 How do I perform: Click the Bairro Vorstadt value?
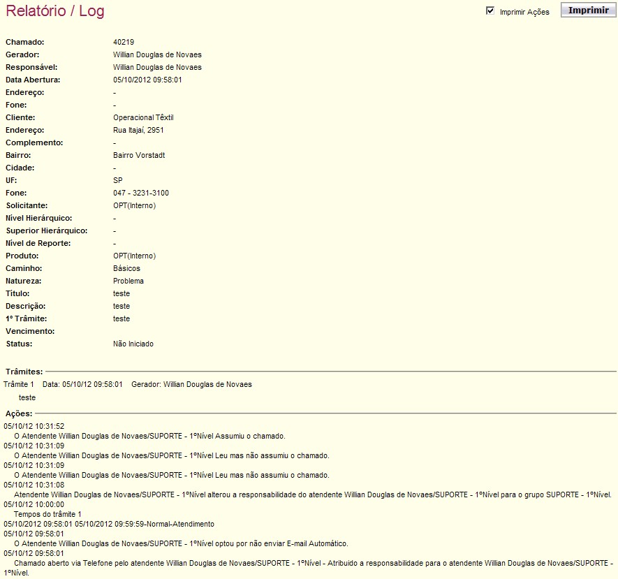[x=139, y=155]
